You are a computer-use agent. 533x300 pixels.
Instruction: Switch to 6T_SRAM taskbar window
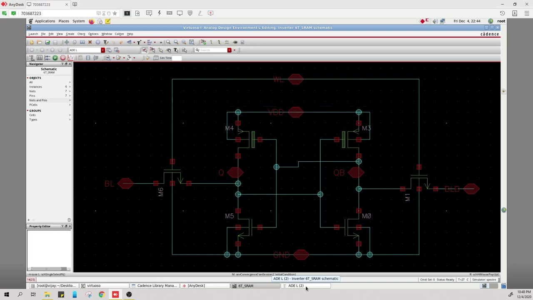tap(255, 286)
